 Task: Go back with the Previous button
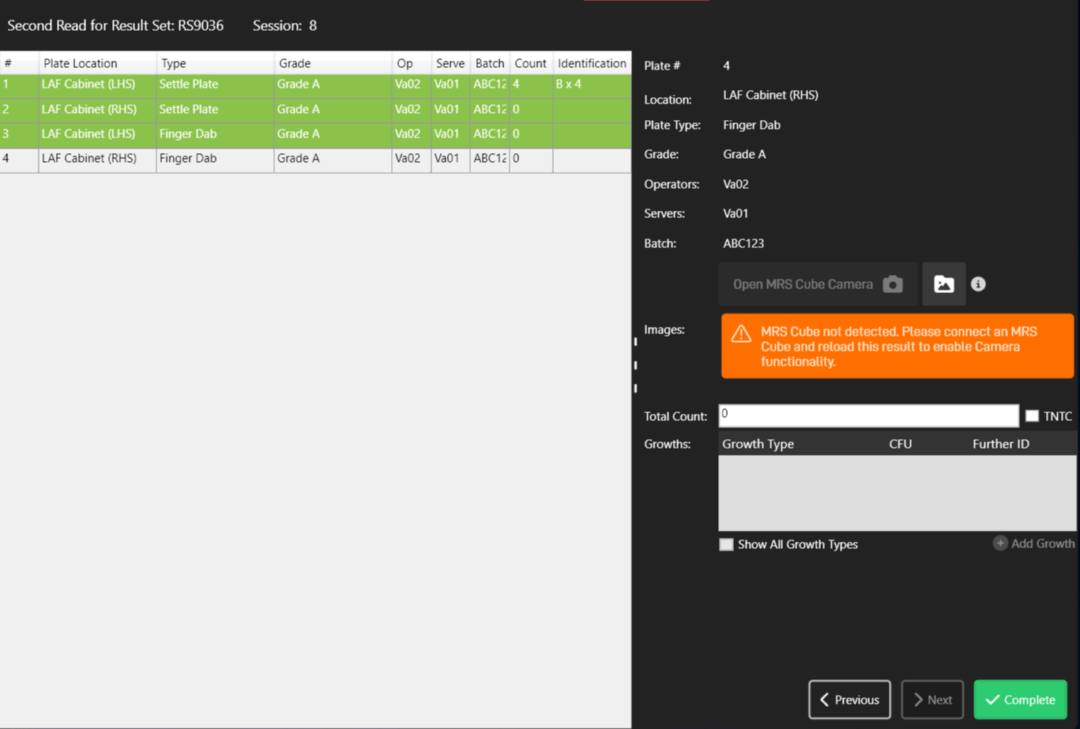coord(849,700)
